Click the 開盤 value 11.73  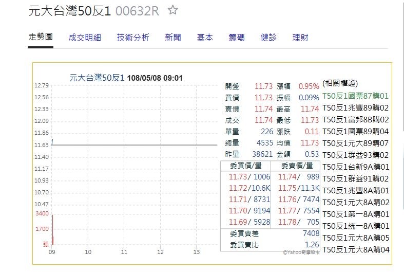click(263, 86)
